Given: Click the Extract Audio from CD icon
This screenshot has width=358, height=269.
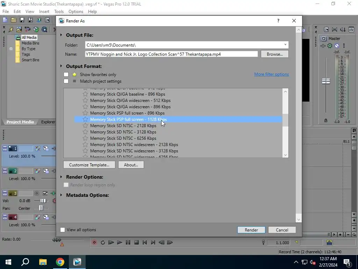Looking at the screenshot, I should [36, 29].
